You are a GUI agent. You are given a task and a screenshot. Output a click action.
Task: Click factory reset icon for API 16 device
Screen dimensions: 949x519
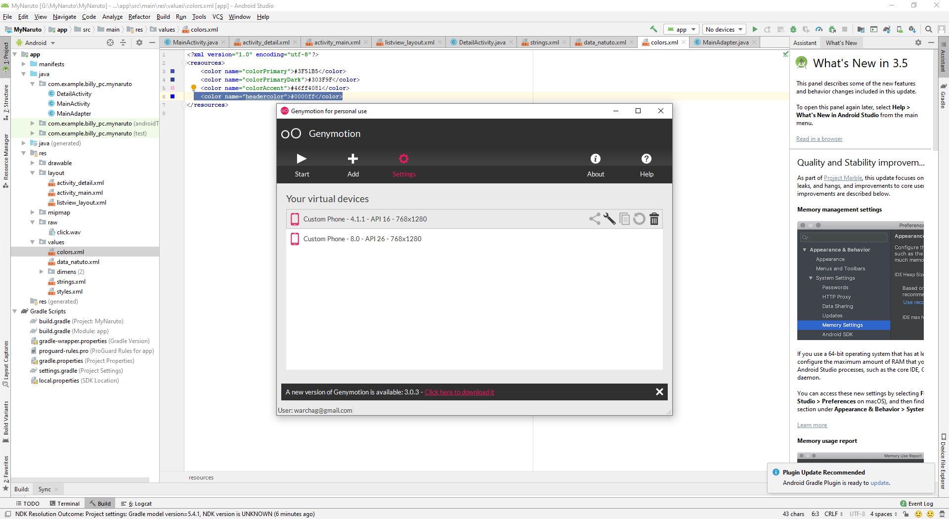[x=639, y=219]
